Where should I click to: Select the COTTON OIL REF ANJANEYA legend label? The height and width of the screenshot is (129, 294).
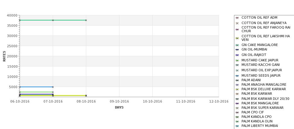click(x=264, y=23)
